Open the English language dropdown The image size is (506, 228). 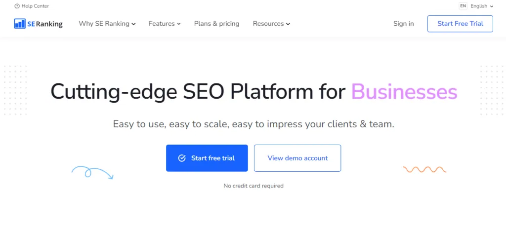pyautogui.click(x=482, y=6)
